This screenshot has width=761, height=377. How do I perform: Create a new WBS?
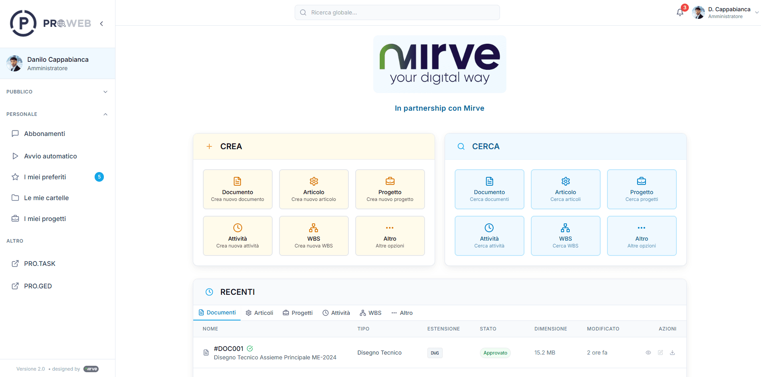tap(314, 236)
